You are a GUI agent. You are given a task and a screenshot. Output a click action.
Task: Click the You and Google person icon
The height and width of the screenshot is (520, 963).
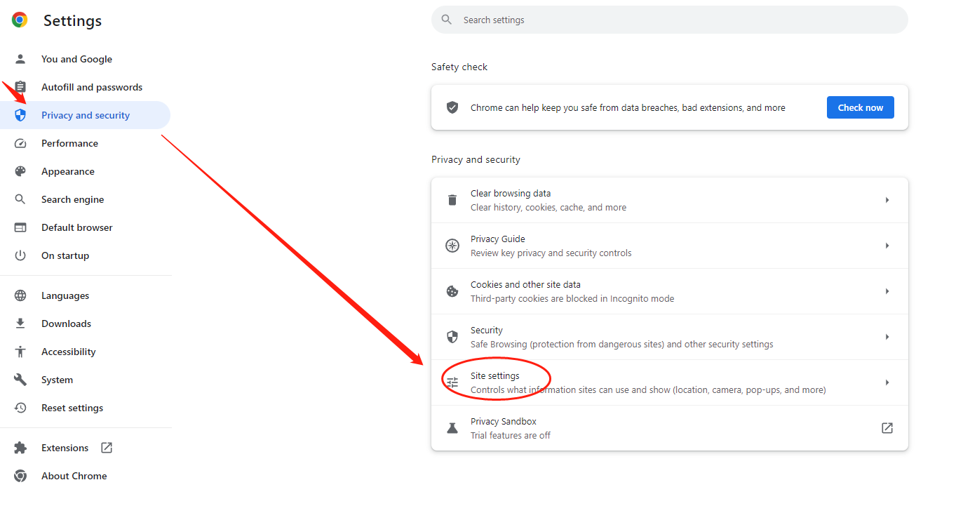coord(20,59)
